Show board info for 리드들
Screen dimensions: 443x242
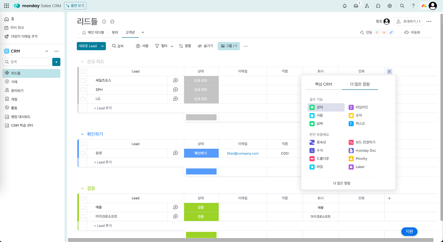(x=104, y=22)
